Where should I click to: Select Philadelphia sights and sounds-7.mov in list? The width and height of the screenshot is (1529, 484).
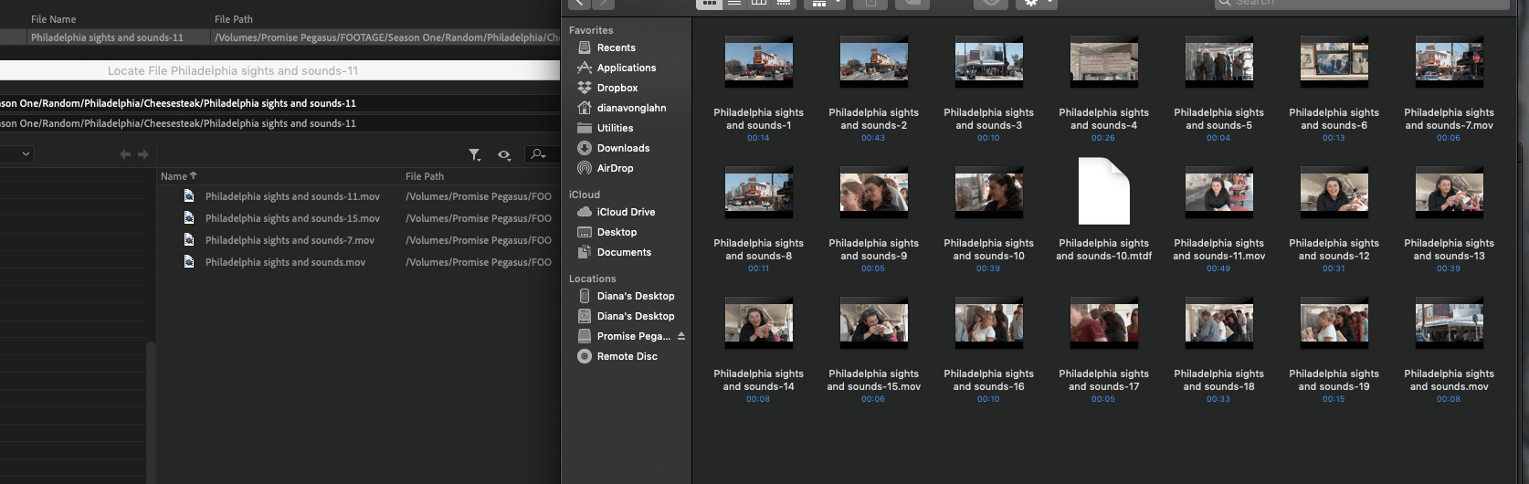290,240
